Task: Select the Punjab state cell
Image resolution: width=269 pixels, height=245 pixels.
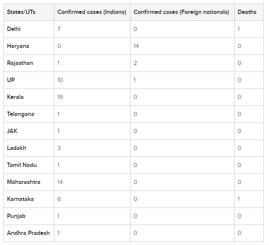Action: [16, 216]
